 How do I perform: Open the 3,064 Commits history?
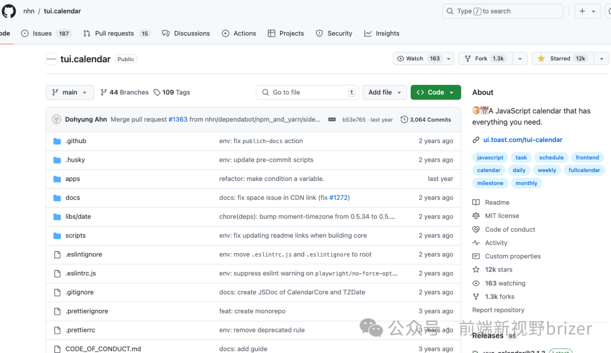pos(425,119)
